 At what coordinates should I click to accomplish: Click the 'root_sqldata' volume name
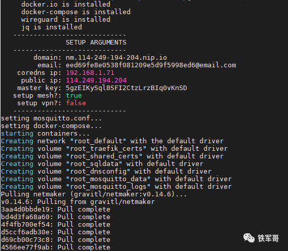coord(94,164)
